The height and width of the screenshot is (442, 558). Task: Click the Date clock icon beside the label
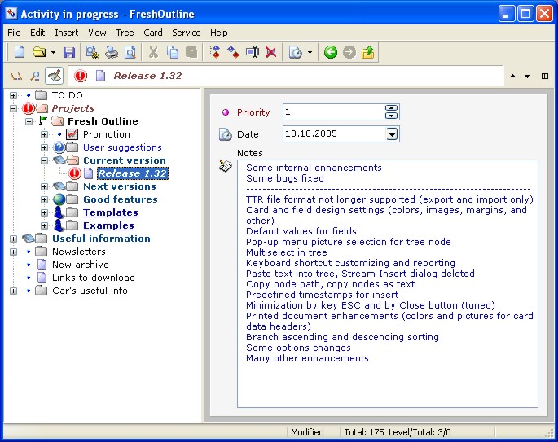coord(226,134)
